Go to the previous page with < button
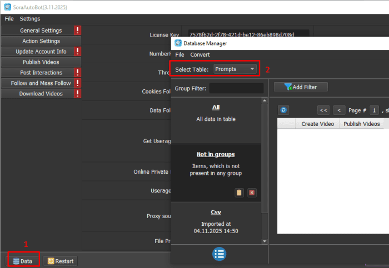The width and height of the screenshot is (389, 268). (x=339, y=110)
